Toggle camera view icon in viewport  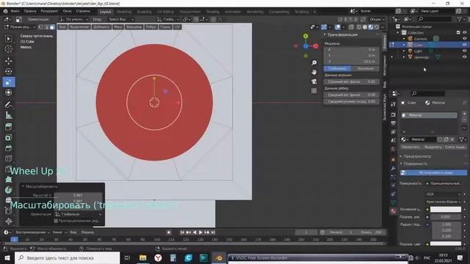click(x=314, y=81)
